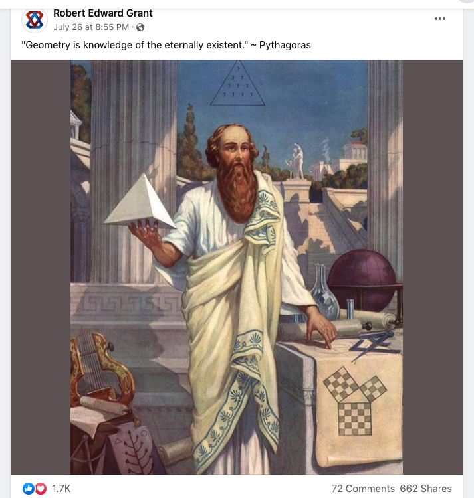
Task: Click the compass and square on table
Action: [x=375, y=344]
